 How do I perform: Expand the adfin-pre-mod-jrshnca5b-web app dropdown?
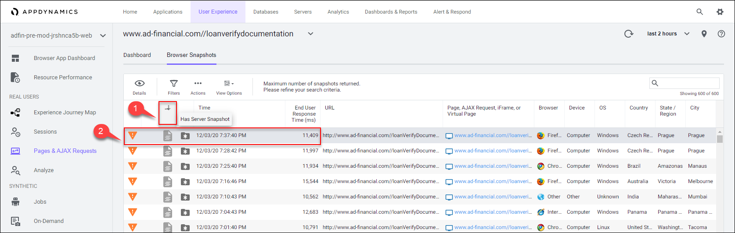coord(103,35)
